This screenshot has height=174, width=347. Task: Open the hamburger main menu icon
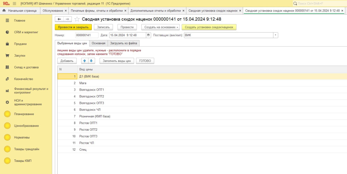pyautogui.click(x=14, y=3)
